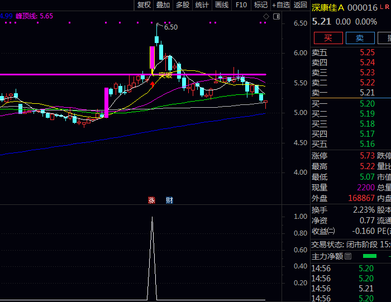Click 卖四 price 5.24

coord(367,63)
